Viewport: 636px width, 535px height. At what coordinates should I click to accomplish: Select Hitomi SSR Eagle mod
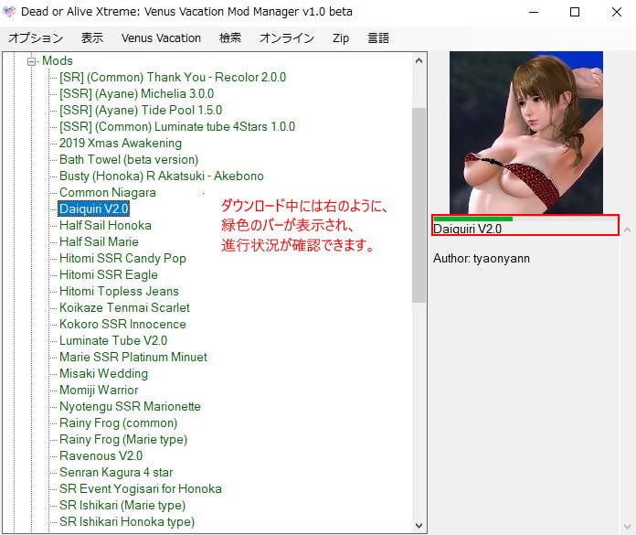109,274
